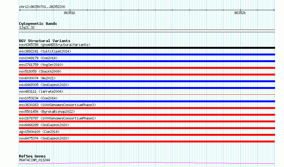Open the nsv5501454 (ByrskaBishop2022) label

pyautogui.click(x=47, y=112)
